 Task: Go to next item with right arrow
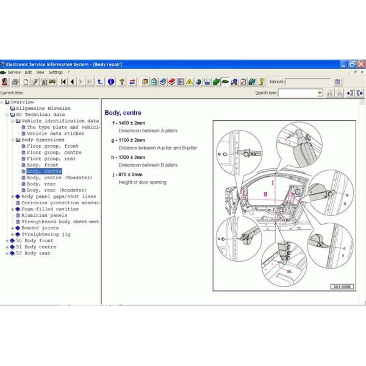[81, 82]
